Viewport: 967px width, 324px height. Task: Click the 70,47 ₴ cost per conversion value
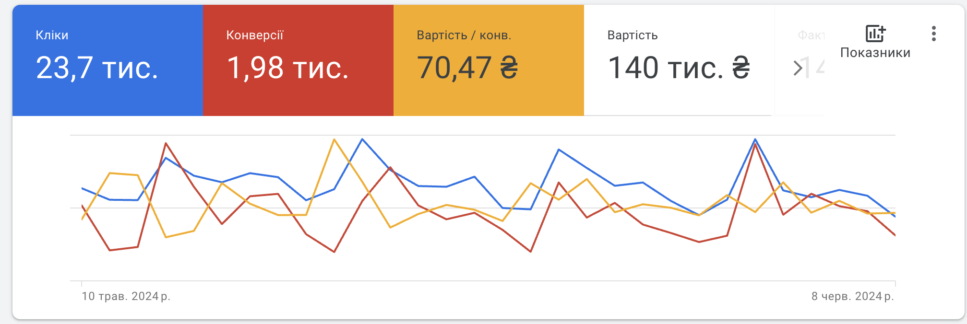[467, 68]
